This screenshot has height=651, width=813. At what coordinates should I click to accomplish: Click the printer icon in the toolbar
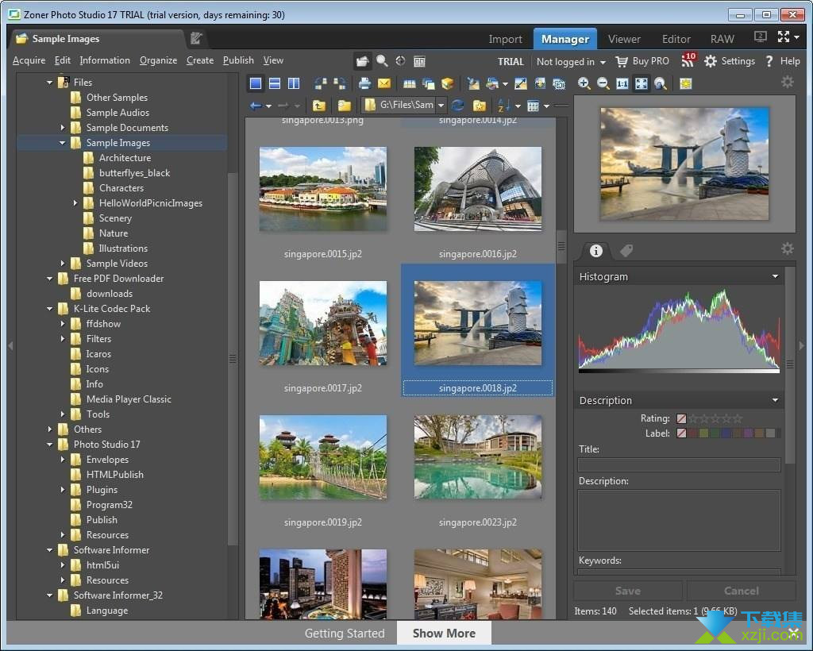[x=364, y=83]
